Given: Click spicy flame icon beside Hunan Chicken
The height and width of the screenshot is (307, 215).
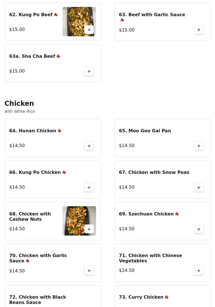Looking at the screenshot, I should (59, 131).
